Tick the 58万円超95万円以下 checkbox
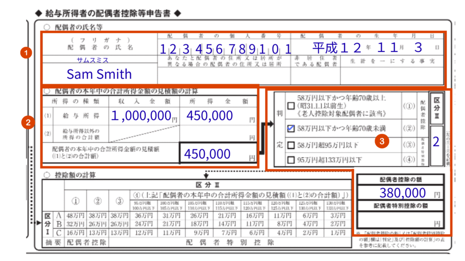Viewport: 465px width, 261px height. (290, 145)
